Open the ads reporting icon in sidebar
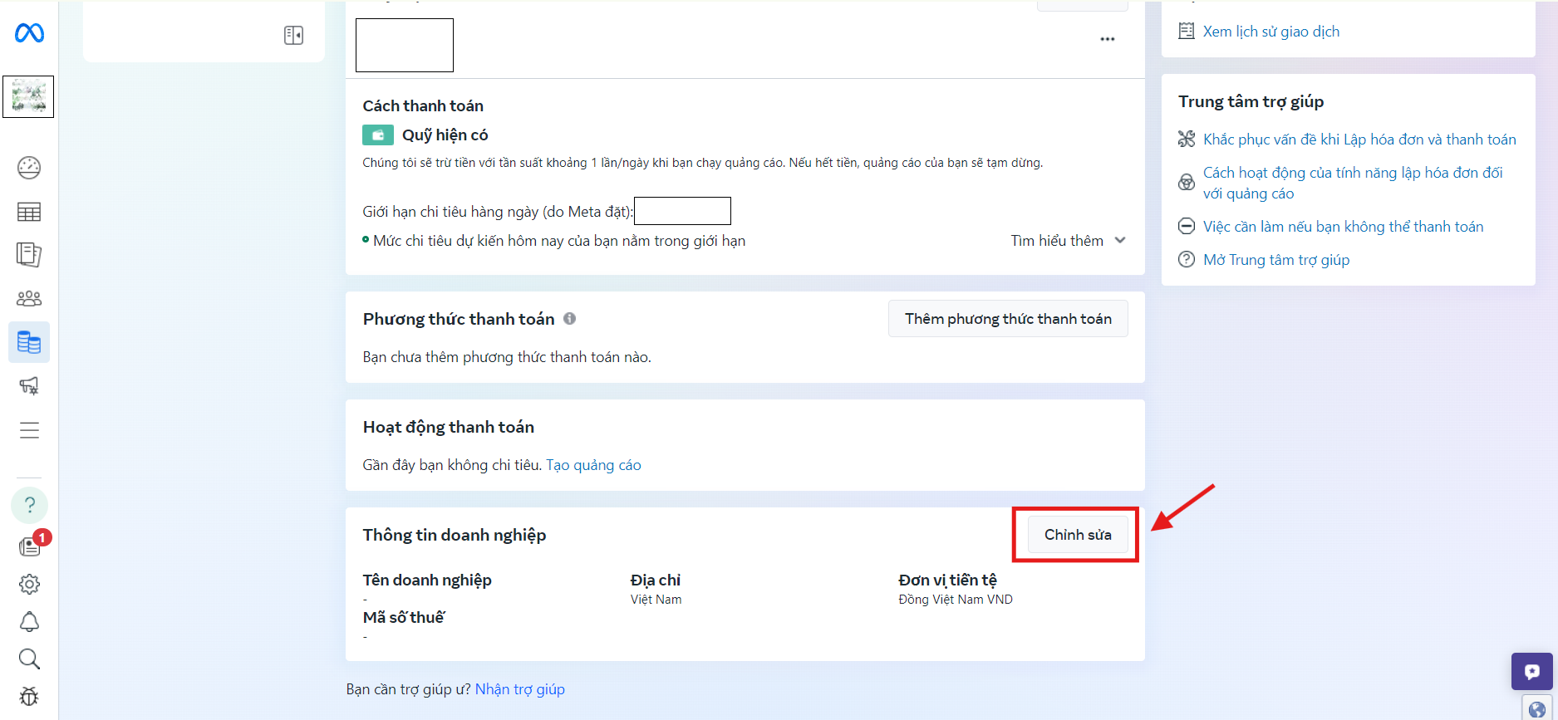Screen dimensions: 1558x720 click(x=29, y=255)
